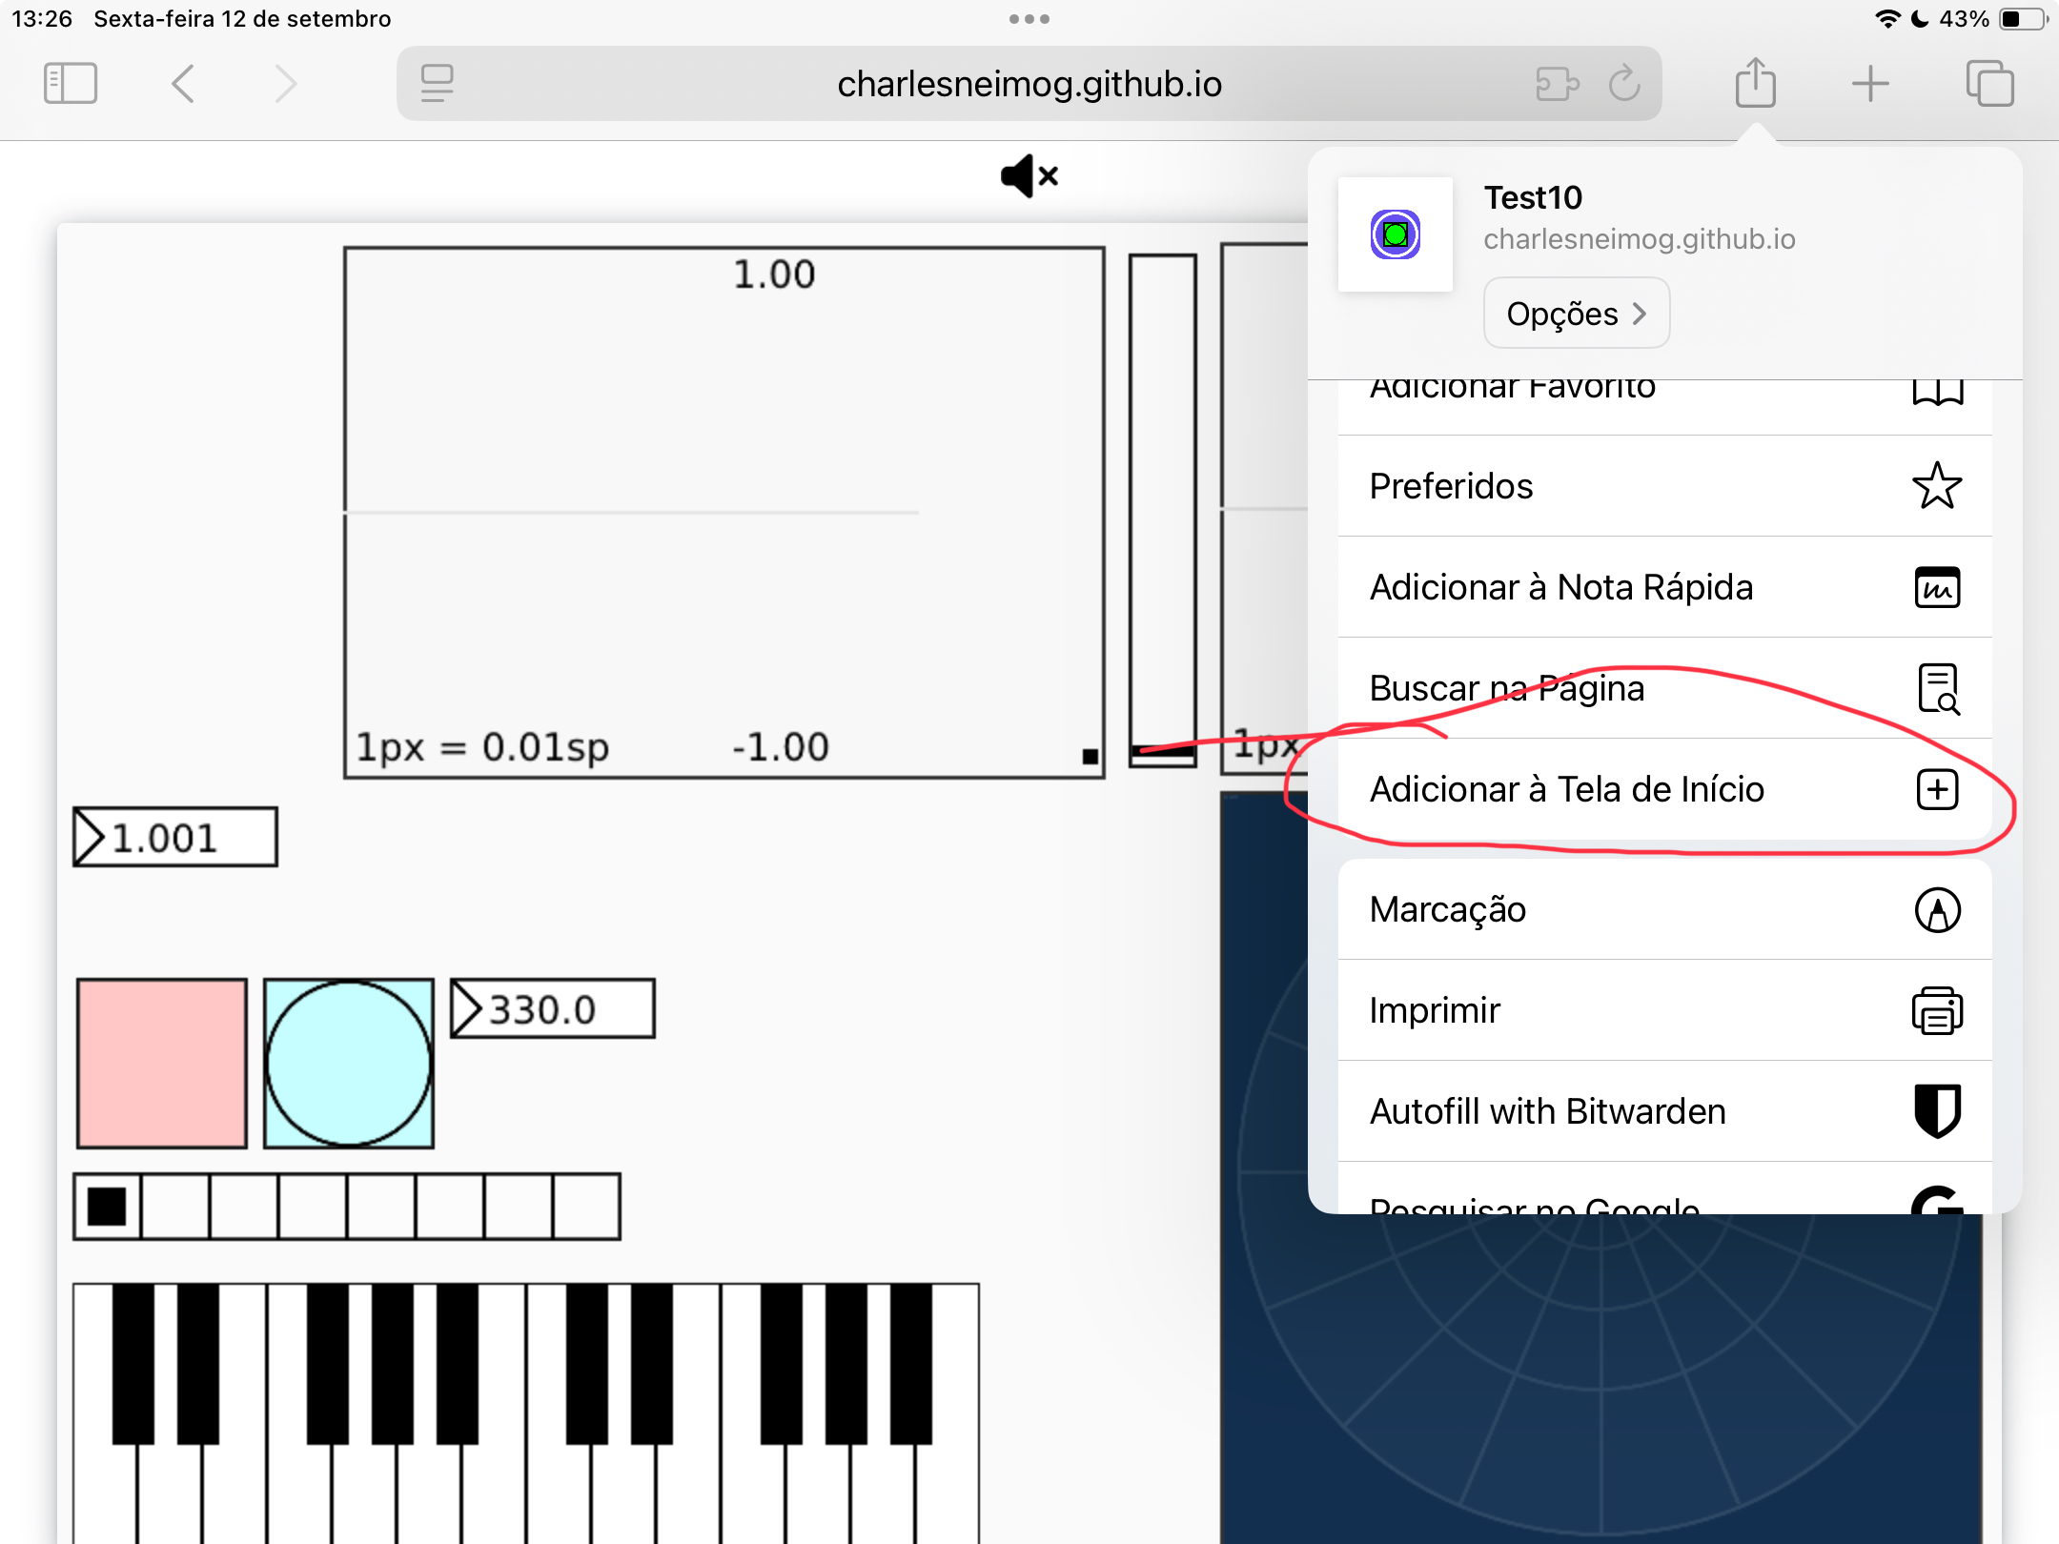
Task: Toggle the first filled radio cell
Action: tap(107, 1207)
